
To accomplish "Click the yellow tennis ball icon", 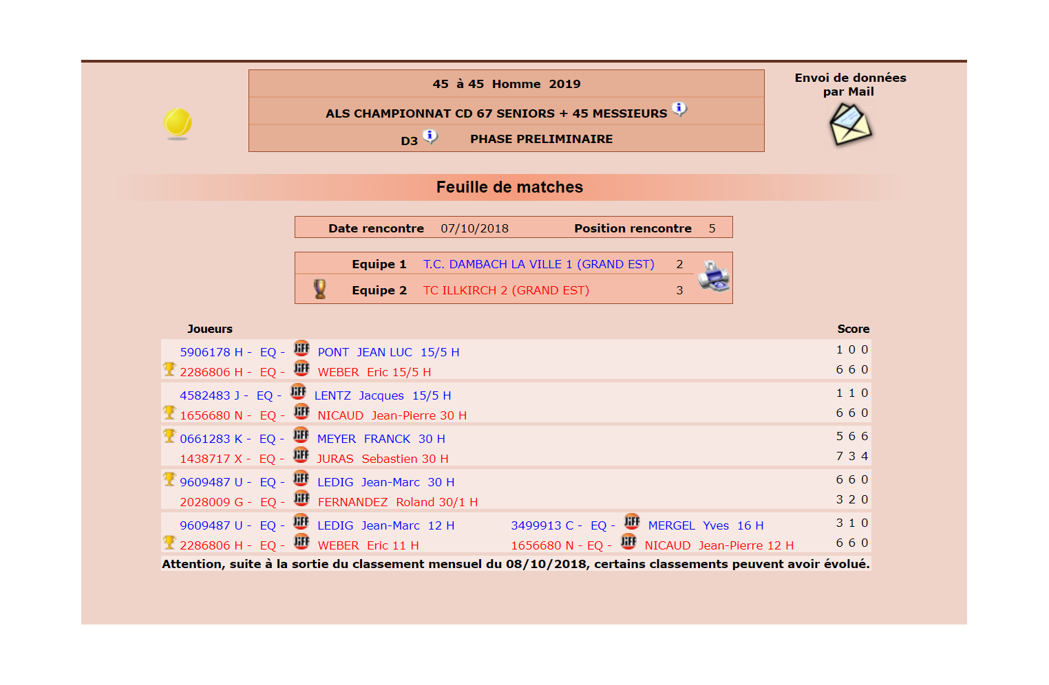I will pyautogui.click(x=178, y=123).
